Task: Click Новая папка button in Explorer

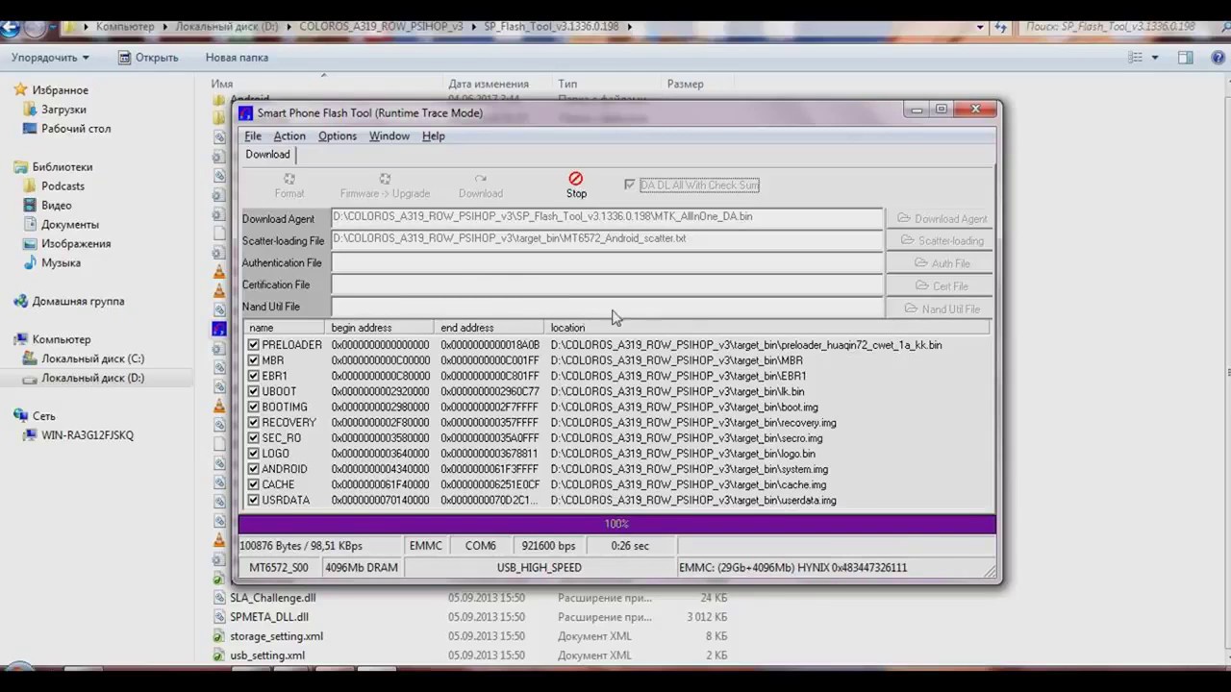Action: pyautogui.click(x=237, y=58)
